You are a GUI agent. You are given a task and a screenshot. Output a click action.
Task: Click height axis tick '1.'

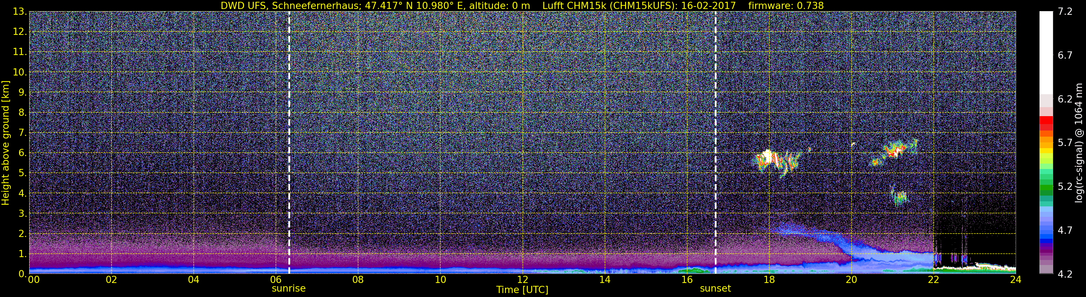coord(23,254)
